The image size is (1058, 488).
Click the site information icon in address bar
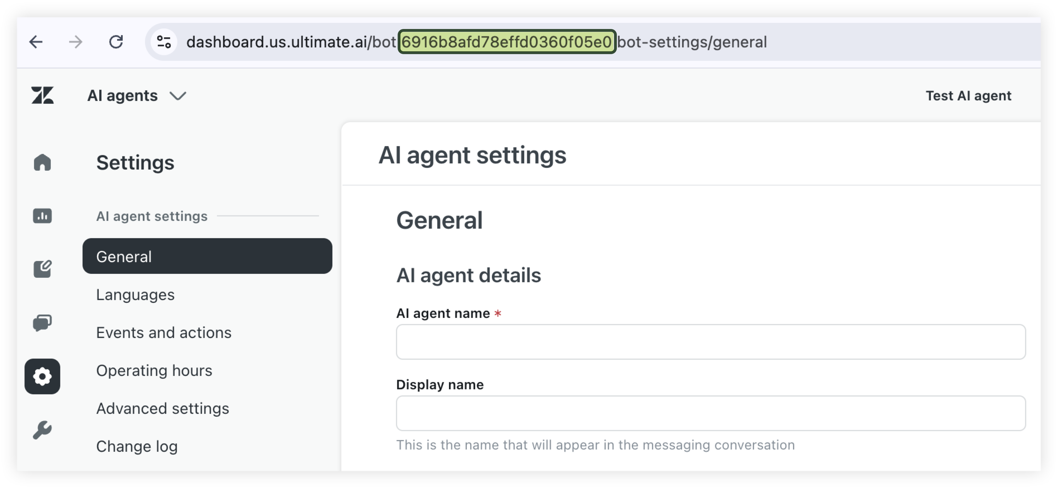164,42
